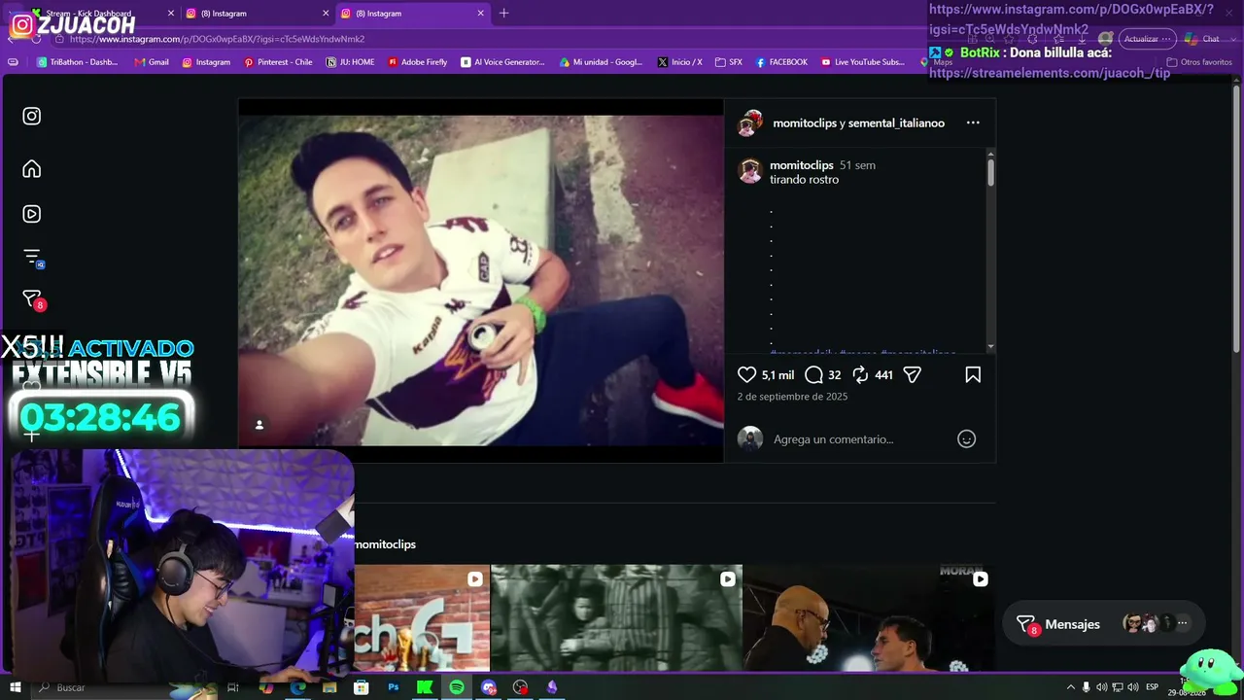This screenshot has height=700, width=1244.
Task: Switch input language via ESP indicator
Action: coord(1152,687)
